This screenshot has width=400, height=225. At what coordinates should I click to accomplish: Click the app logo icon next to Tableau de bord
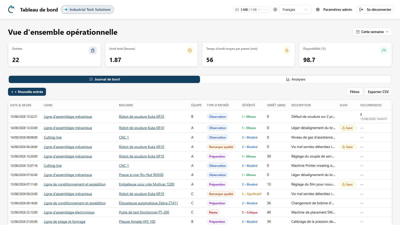click(11, 9)
